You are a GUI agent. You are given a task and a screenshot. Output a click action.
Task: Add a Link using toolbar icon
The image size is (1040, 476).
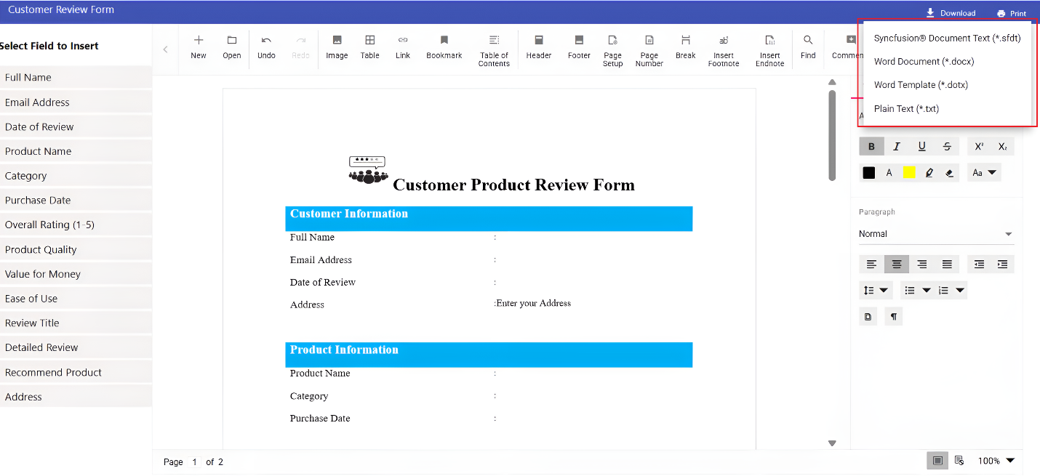point(403,47)
